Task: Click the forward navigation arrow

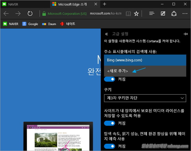Action: [18, 14]
